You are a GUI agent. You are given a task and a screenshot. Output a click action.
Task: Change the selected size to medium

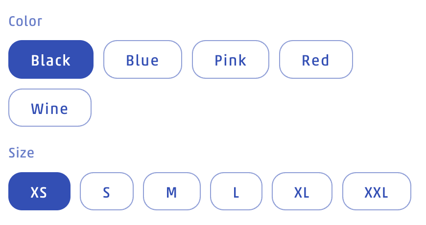(172, 191)
